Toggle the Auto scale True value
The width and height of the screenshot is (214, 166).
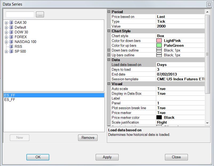click(x=180, y=89)
